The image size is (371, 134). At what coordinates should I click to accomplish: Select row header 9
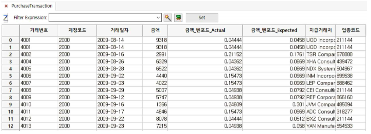click(x=11, y=104)
